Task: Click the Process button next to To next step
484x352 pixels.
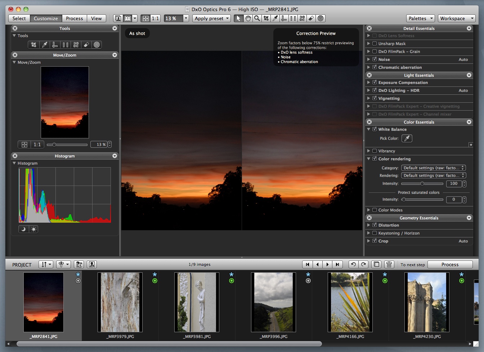Action: pyautogui.click(x=450, y=264)
